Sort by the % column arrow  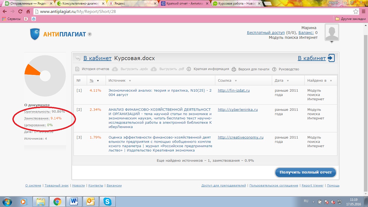(98, 81)
